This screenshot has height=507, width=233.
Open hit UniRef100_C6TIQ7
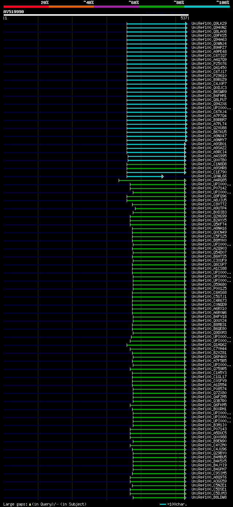pos(209,55)
